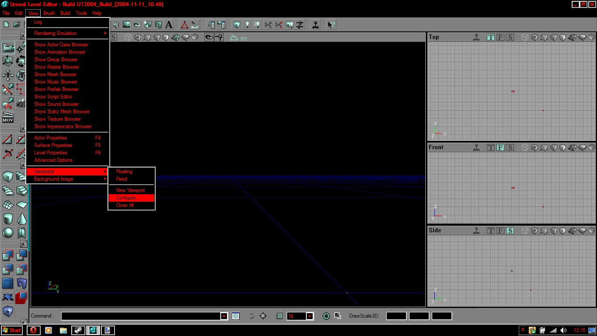Click the Command text input field
This screenshot has height=336, width=597.
(x=141, y=316)
